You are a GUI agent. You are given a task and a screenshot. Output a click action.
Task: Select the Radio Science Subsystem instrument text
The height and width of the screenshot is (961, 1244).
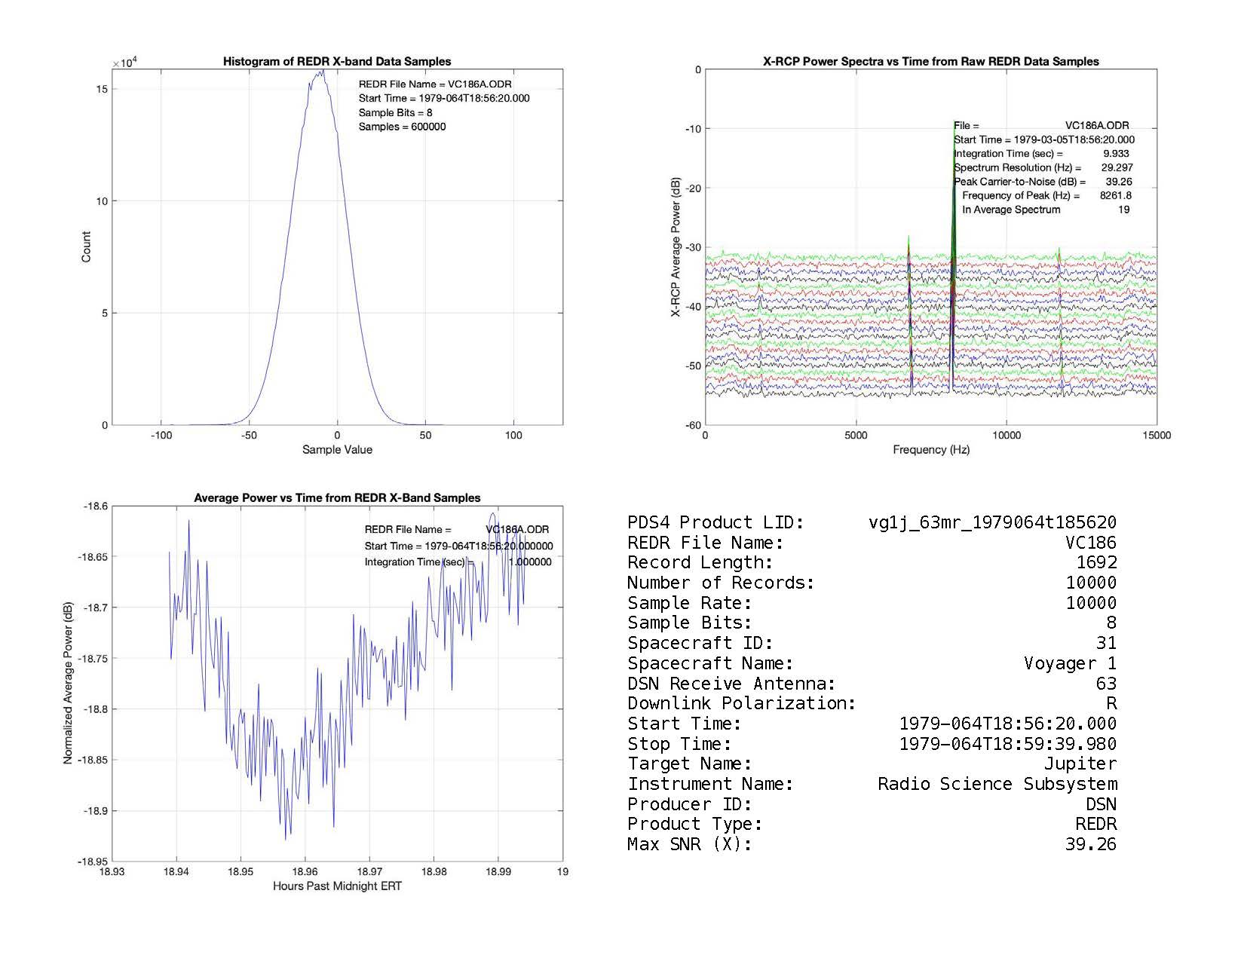tap(997, 784)
